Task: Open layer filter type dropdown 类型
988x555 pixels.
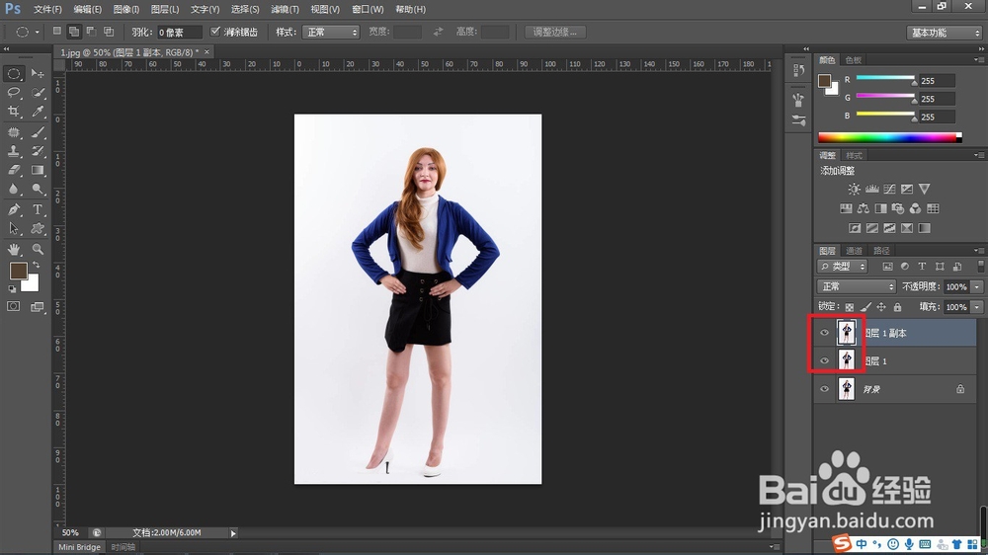Action: click(843, 267)
